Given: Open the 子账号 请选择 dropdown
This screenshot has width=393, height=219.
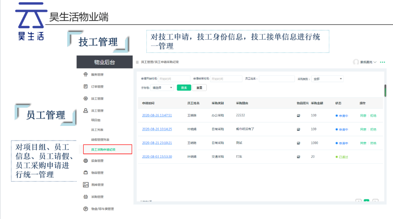Looking at the screenshot, I should pos(162,88).
